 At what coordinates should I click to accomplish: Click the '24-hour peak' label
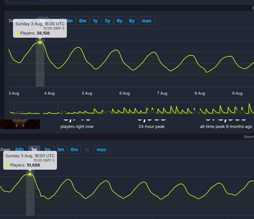[x=152, y=126]
